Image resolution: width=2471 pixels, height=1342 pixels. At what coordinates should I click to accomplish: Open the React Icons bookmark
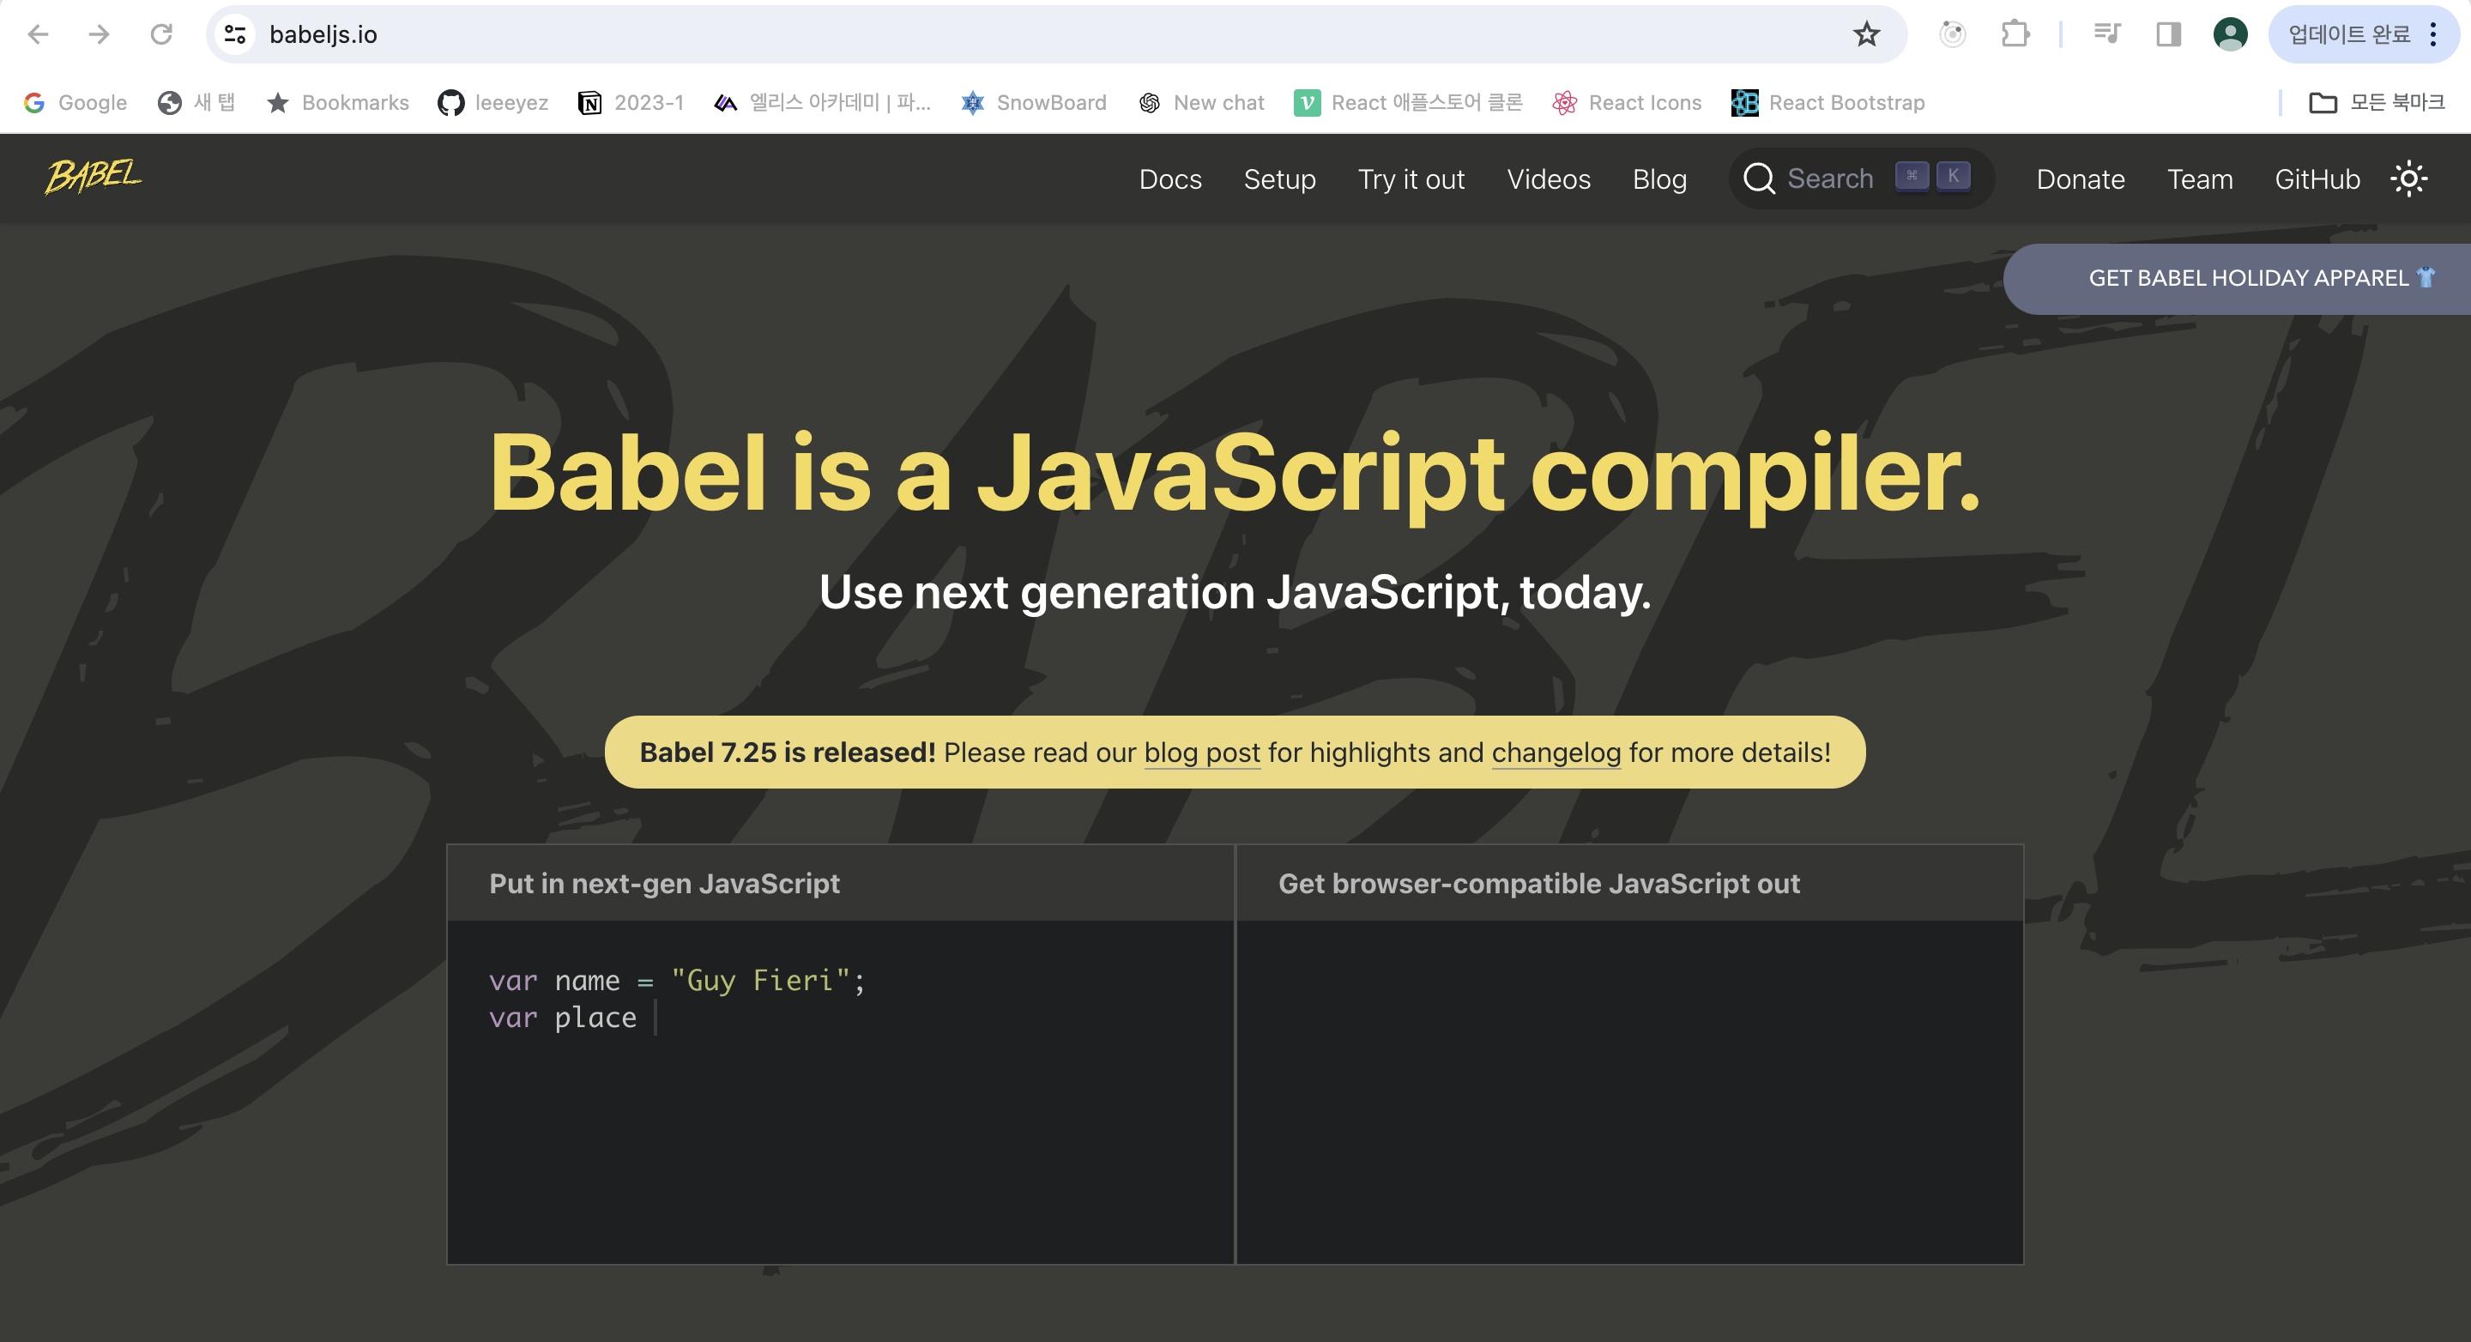point(1627,103)
